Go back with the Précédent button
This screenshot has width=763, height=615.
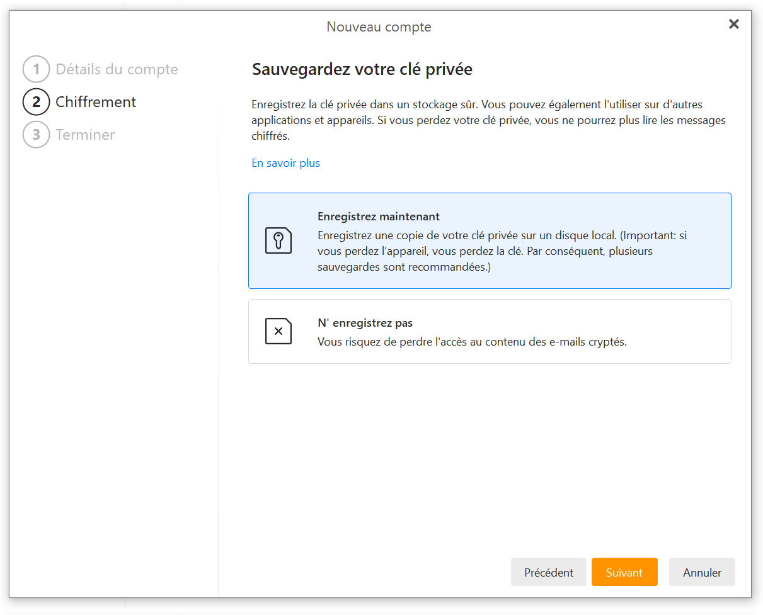click(x=548, y=572)
